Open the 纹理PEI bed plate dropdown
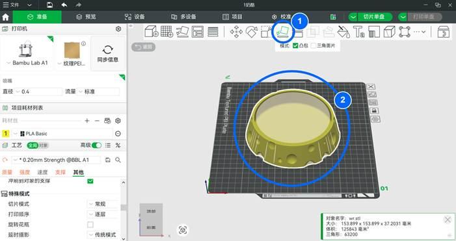The width and height of the screenshot is (456, 241). click(x=72, y=63)
